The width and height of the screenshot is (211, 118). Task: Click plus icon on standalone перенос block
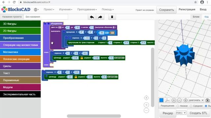click(x=44, y=71)
